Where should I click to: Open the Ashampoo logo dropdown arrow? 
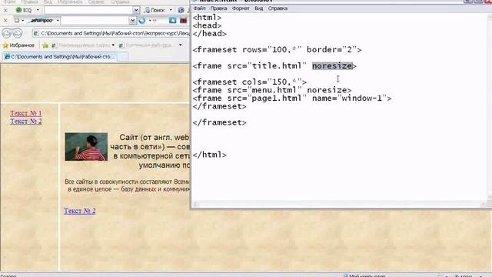tap(58, 21)
